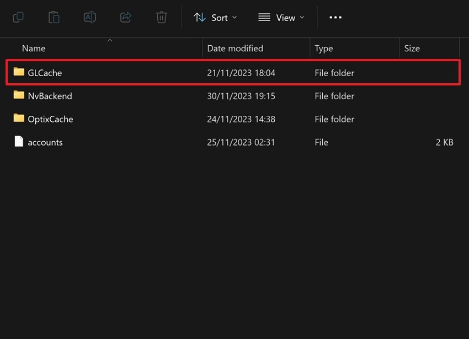The width and height of the screenshot is (469, 339).
Task: Click the Paste icon in the toolbar
Action: [x=54, y=17]
